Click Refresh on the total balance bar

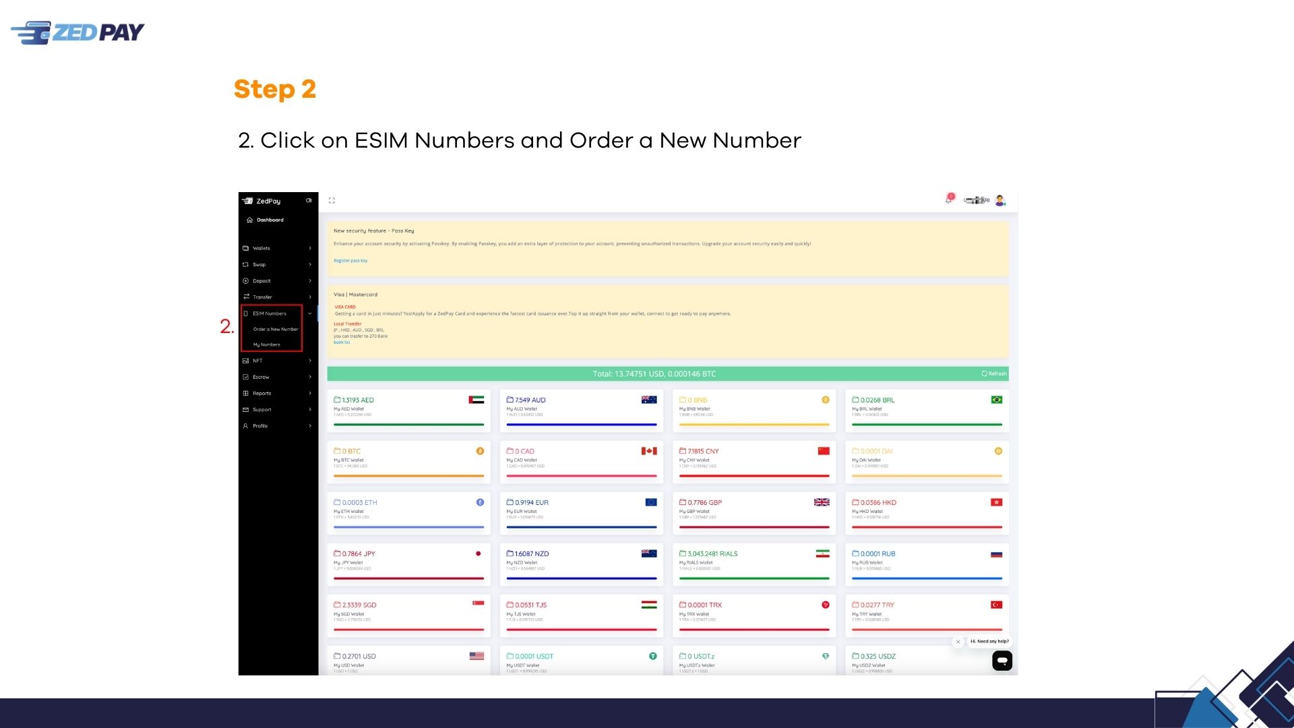tap(994, 373)
